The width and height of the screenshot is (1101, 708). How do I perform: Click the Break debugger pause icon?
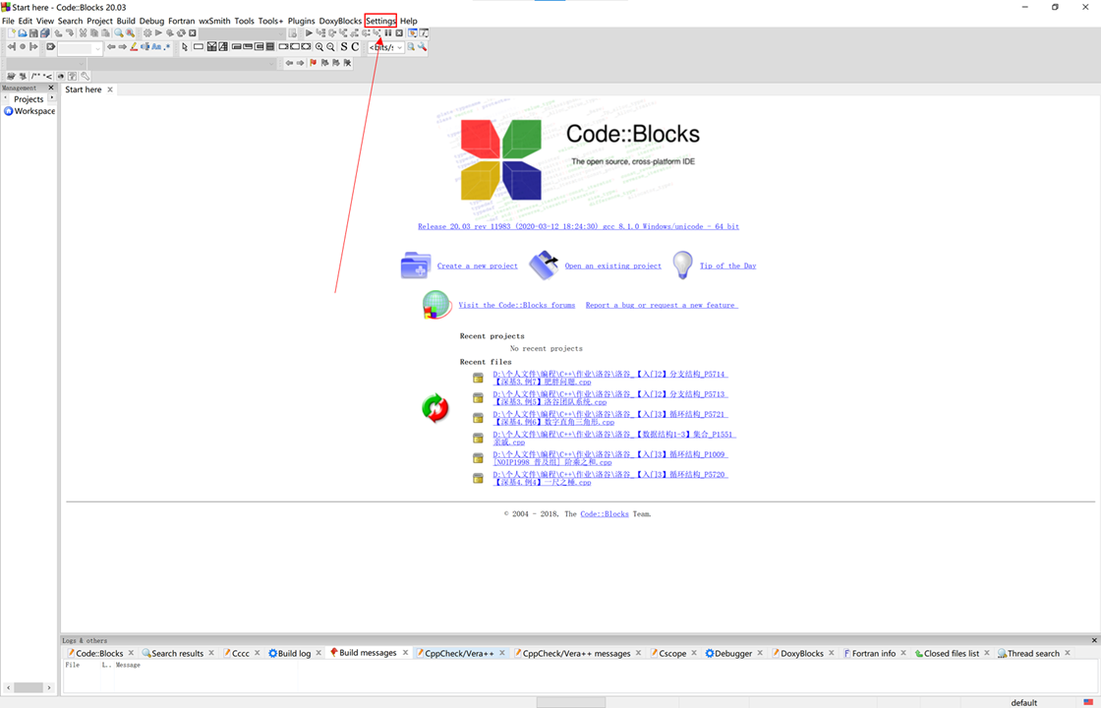[387, 33]
